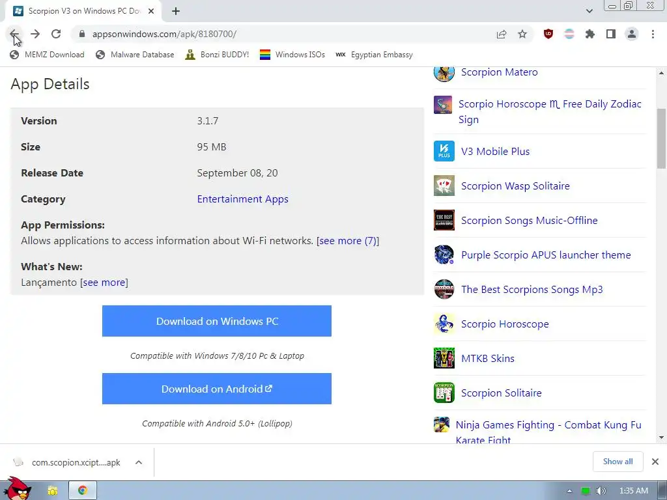The width and height of the screenshot is (667, 500).
Task: Click the padlock site info icon
Action: tap(82, 34)
